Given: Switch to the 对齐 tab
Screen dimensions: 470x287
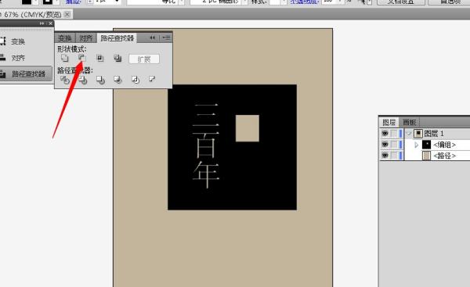Looking at the screenshot, I should tap(85, 38).
